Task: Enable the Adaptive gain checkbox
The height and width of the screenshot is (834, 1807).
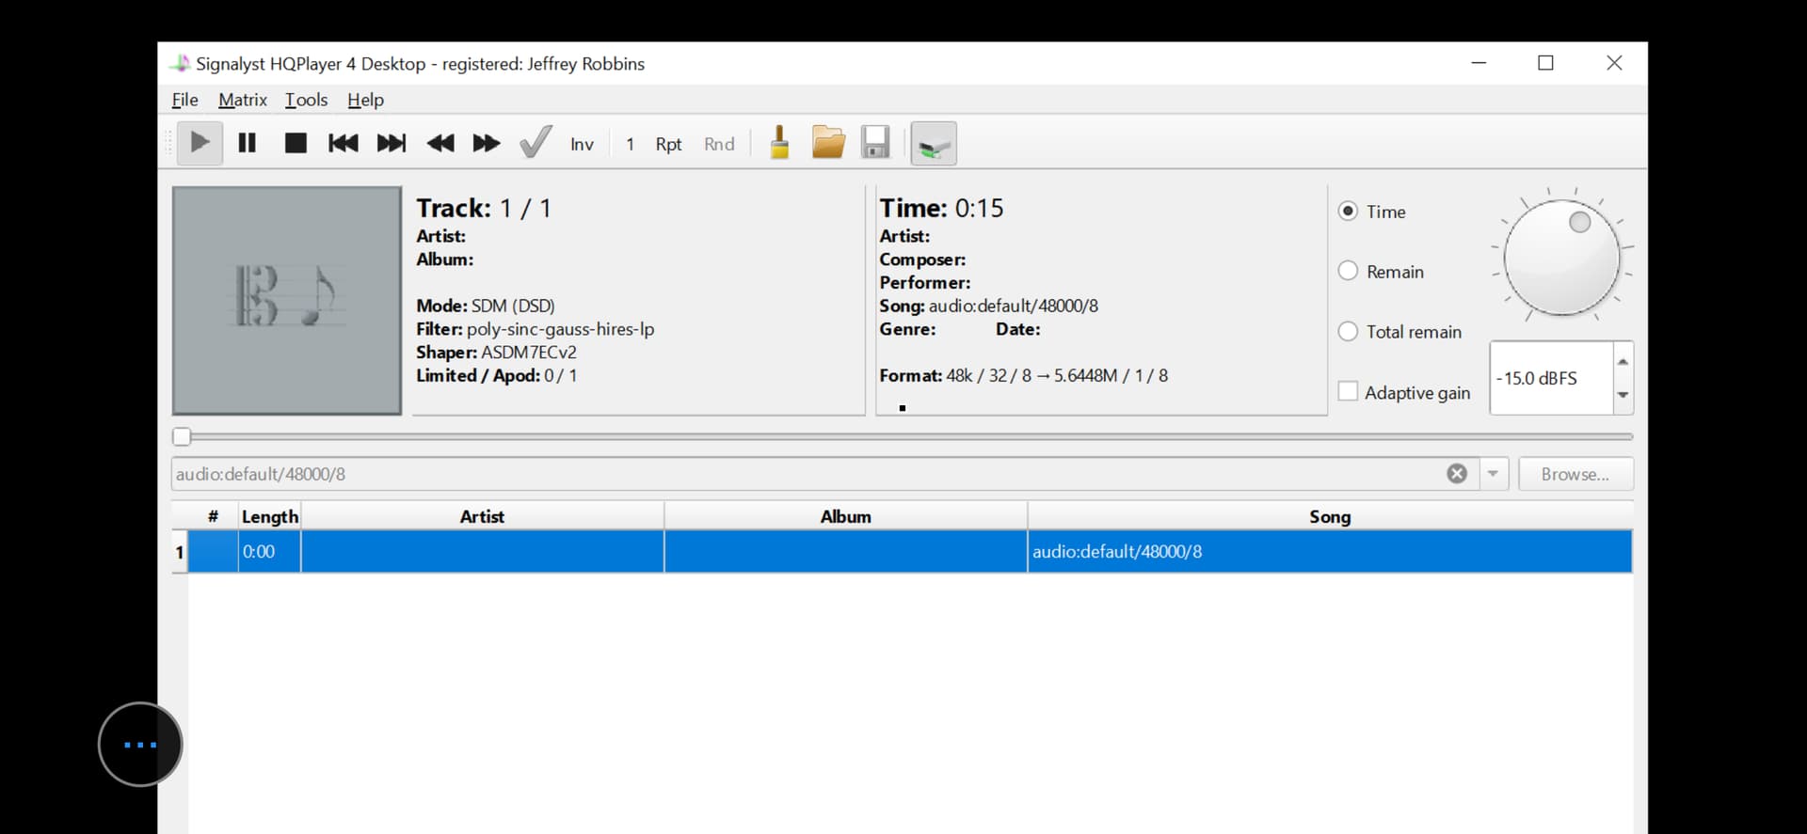Action: (1349, 391)
